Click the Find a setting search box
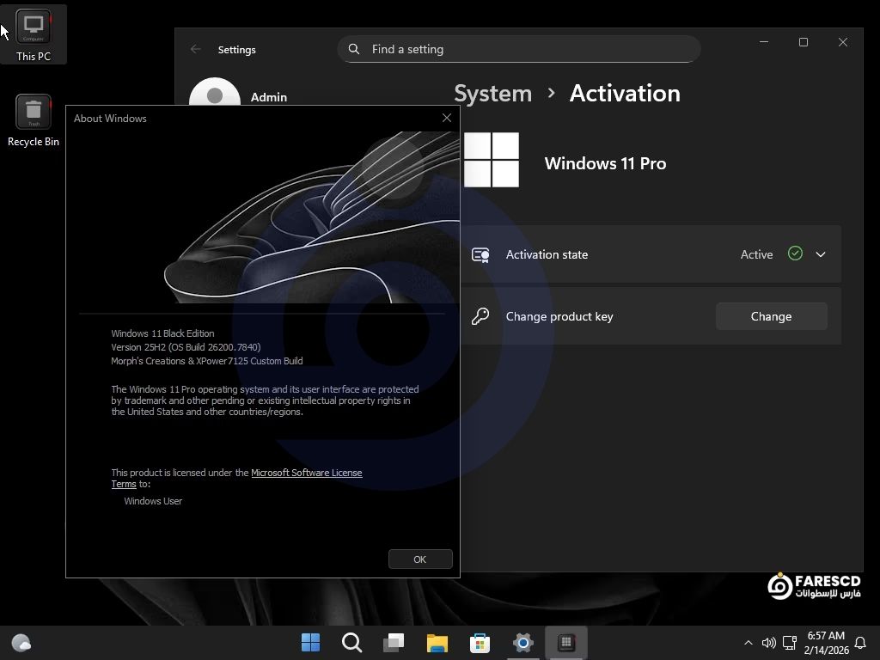Image resolution: width=880 pixels, height=660 pixels. pos(519,49)
